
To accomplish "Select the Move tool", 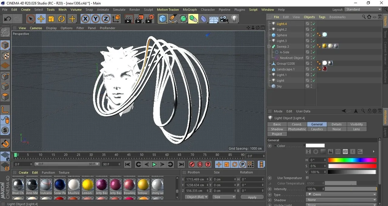I will [41, 19].
